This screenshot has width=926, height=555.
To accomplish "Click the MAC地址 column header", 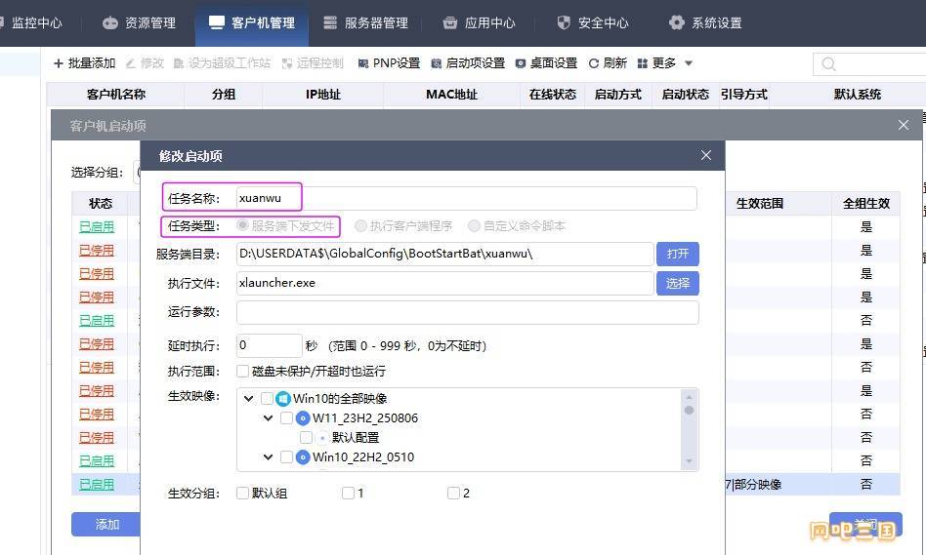I will (x=452, y=95).
